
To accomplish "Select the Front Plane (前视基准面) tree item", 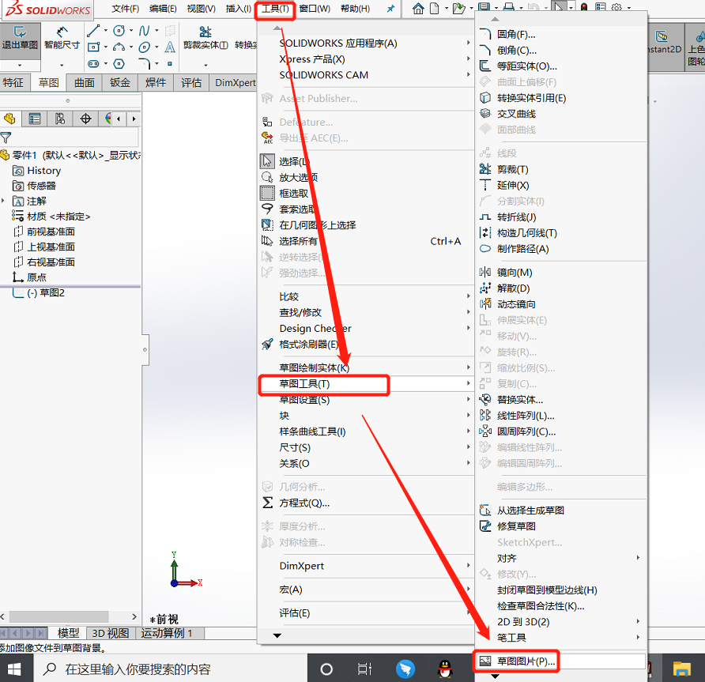I will coord(51,232).
